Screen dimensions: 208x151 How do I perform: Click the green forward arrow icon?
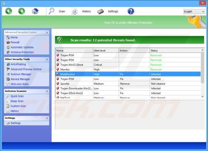tap(21, 11)
